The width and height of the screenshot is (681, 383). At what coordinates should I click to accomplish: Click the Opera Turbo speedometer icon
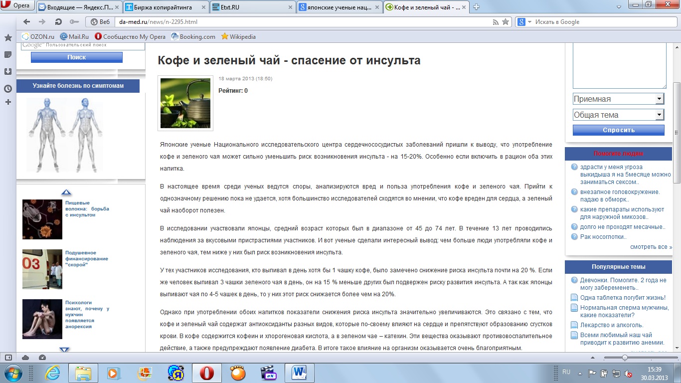(42, 358)
